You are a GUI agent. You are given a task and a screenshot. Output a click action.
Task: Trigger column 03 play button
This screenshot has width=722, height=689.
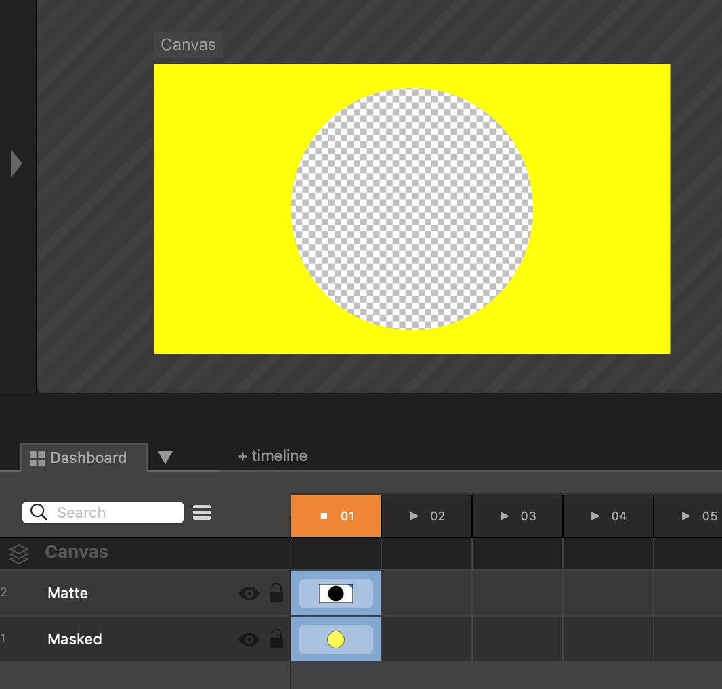pos(505,516)
